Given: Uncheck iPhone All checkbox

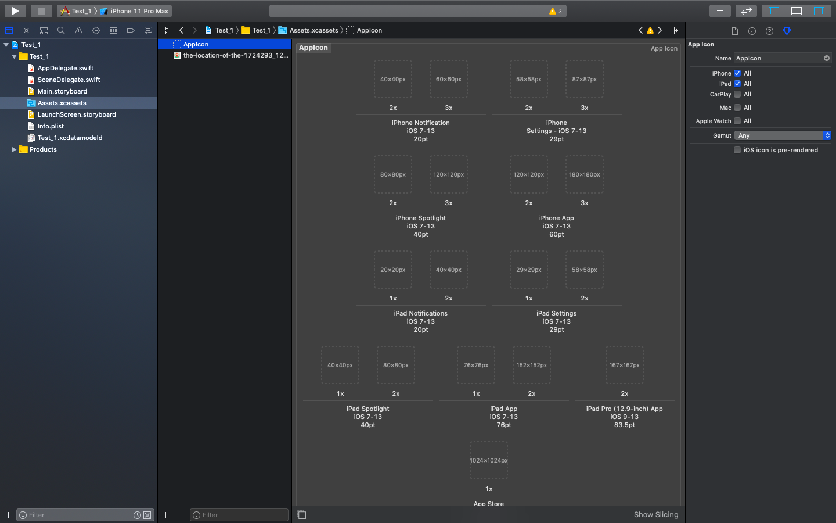Looking at the screenshot, I should pyautogui.click(x=737, y=73).
